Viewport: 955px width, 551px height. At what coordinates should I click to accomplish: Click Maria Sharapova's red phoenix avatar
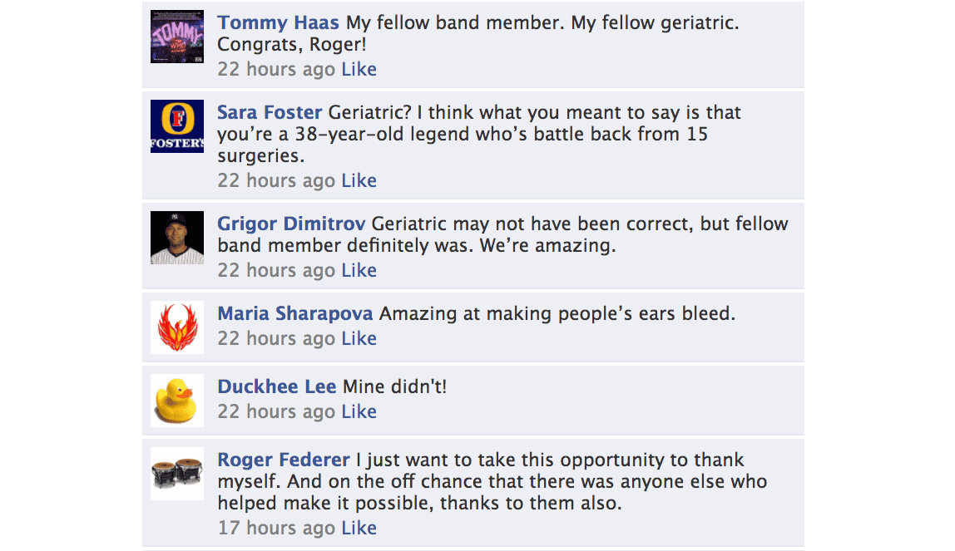click(177, 327)
